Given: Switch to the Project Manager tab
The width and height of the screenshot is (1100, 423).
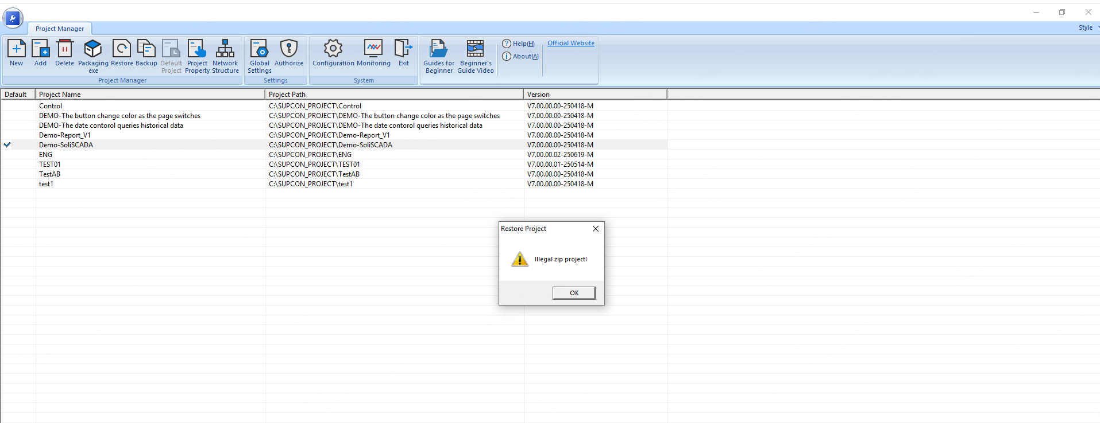Looking at the screenshot, I should click(60, 29).
